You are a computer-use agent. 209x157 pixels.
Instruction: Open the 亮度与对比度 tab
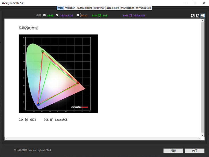pyautogui.click(x=84, y=8)
